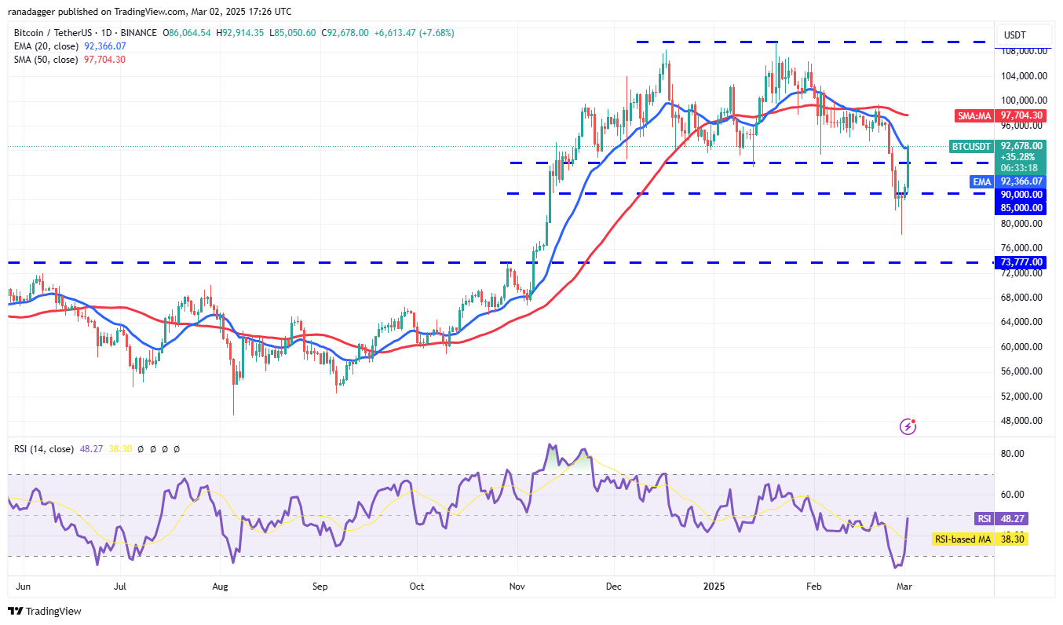
Task: Hide the EMA (20, close) indicator
Action: click(x=47, y=46)
